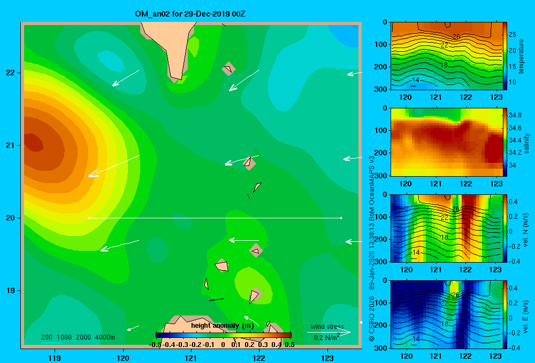Click the 'vel. N (m/s)' colorbar title
This screenshot has height=363, width=535.
[x=526, y=230]
